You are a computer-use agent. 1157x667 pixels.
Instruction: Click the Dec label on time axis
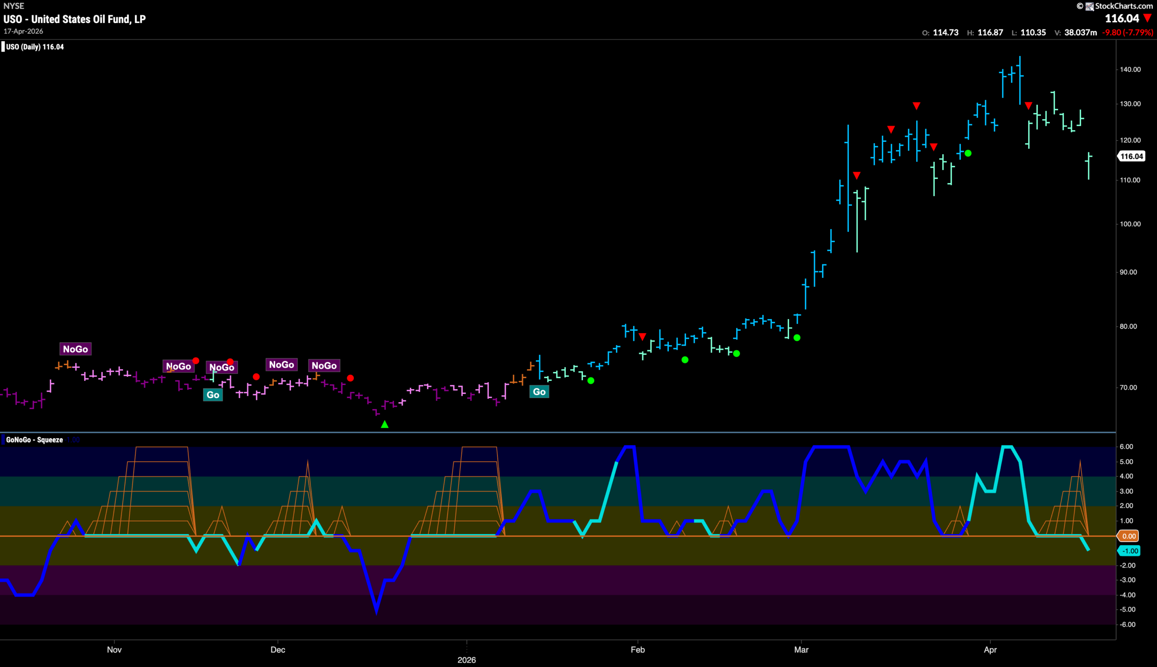click(x=277, y=649)
